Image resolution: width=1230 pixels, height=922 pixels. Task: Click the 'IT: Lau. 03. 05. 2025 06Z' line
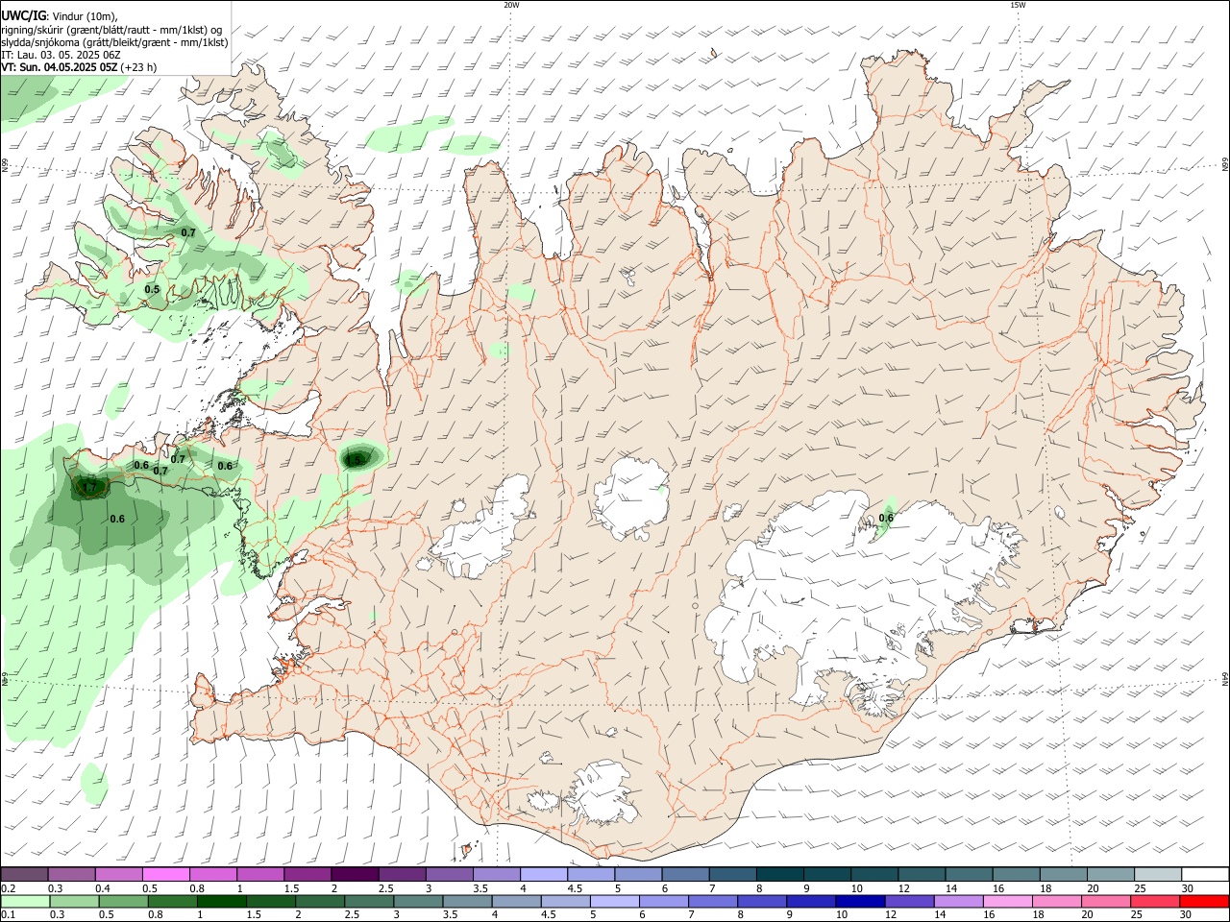(61, 56)
